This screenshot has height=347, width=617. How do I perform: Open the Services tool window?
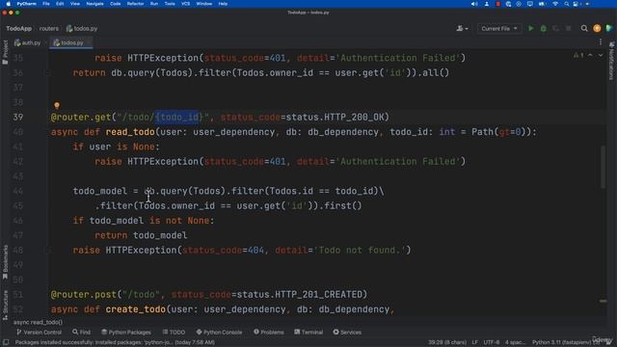(347, 332)
